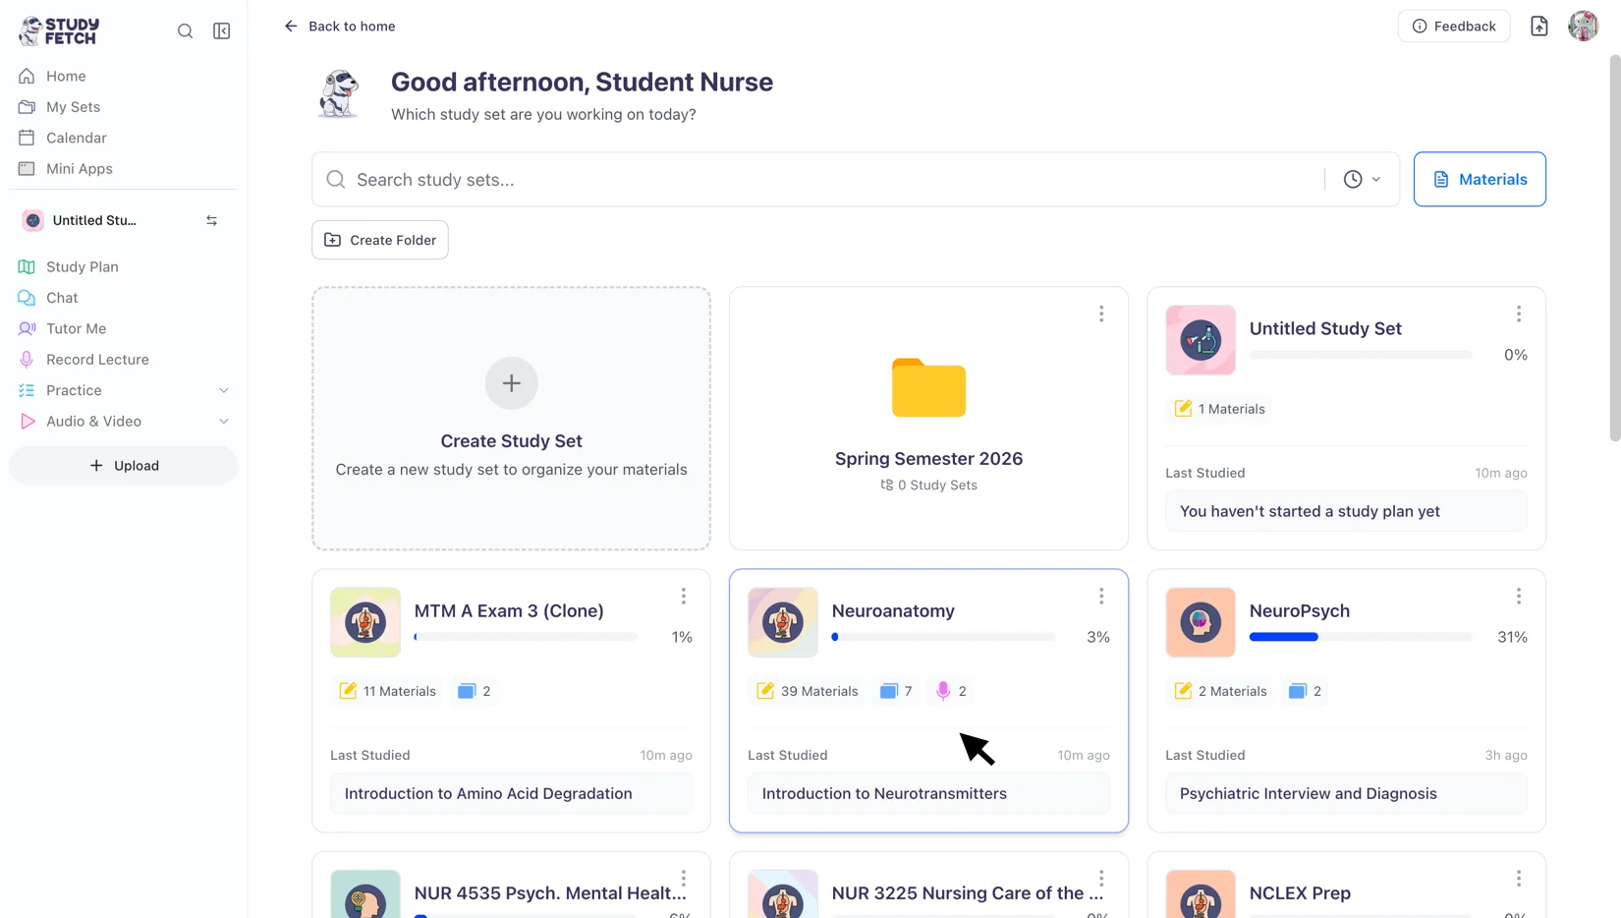Click the Upload button in sidebar
The image size is (1621, 918).
(124, 466)
